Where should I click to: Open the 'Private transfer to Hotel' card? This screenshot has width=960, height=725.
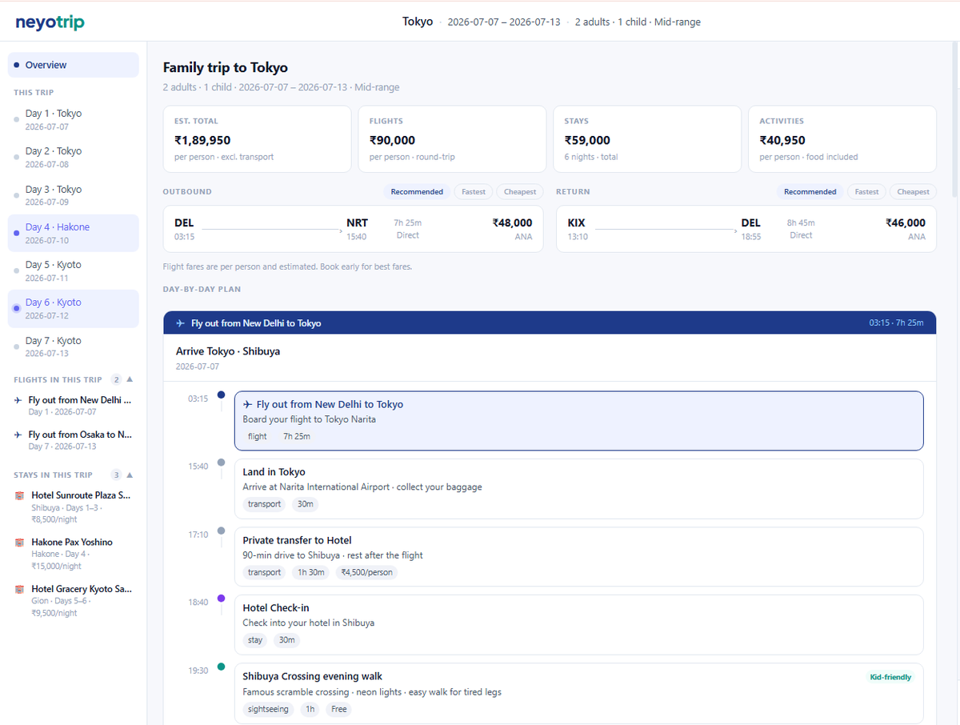tap(578, 556)
